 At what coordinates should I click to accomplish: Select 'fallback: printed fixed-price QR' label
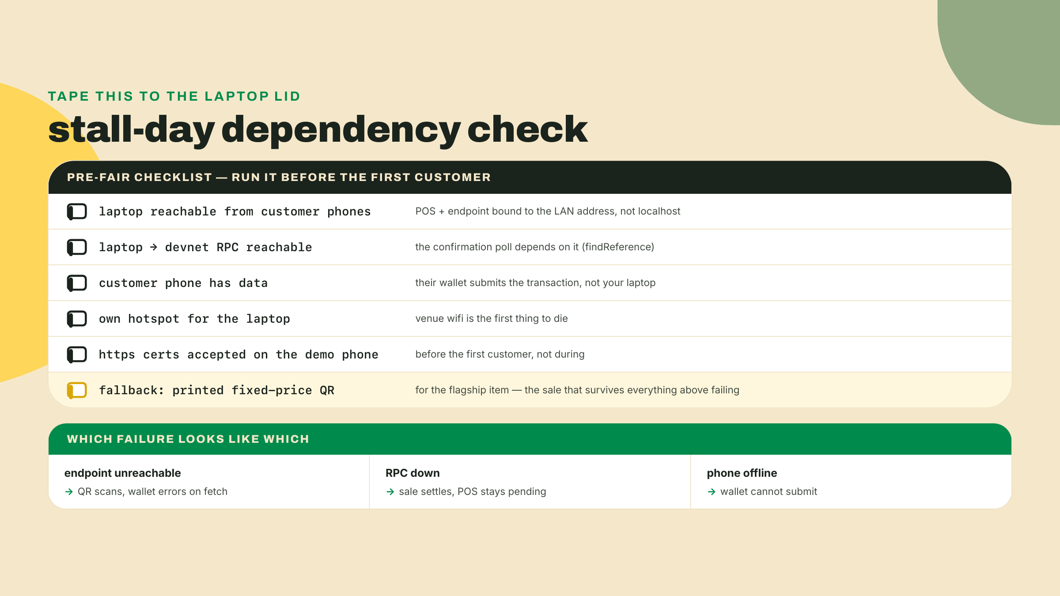point(216,390)
